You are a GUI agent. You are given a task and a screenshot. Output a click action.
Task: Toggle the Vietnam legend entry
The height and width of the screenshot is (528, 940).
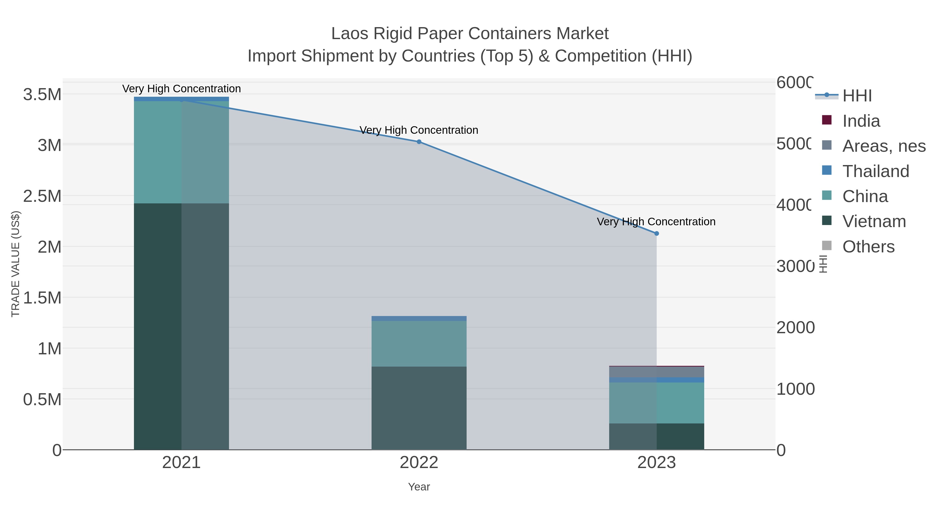[864, 221]
